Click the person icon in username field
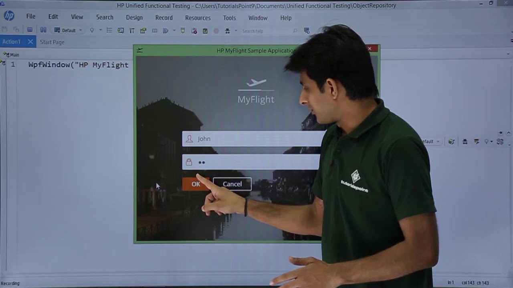513x288 pixels. point(189,139)
